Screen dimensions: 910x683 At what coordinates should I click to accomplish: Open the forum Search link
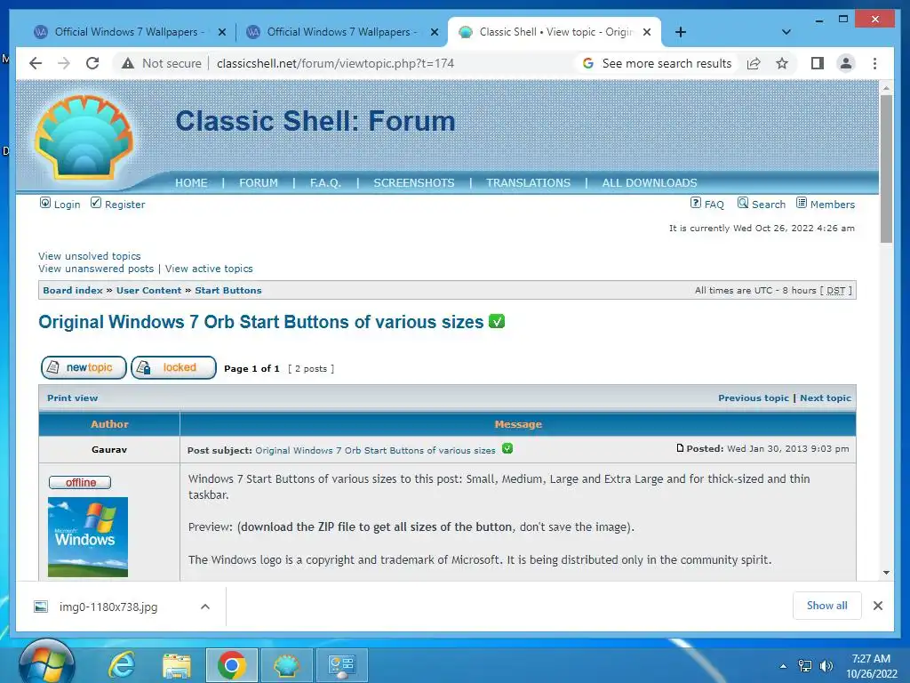762,204
